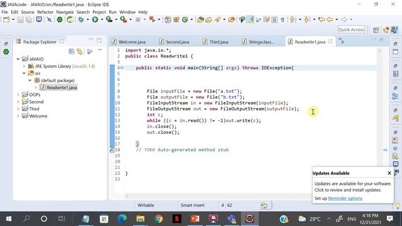Open the Back history dropdown arrow

[x=337, y=19]
